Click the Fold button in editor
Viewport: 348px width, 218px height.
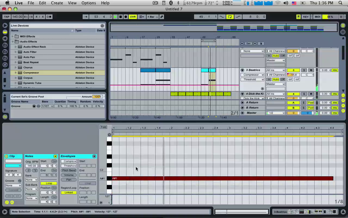tap(103, 127)
